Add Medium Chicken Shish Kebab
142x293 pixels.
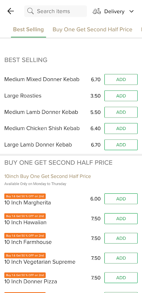[x=121, y=129]
